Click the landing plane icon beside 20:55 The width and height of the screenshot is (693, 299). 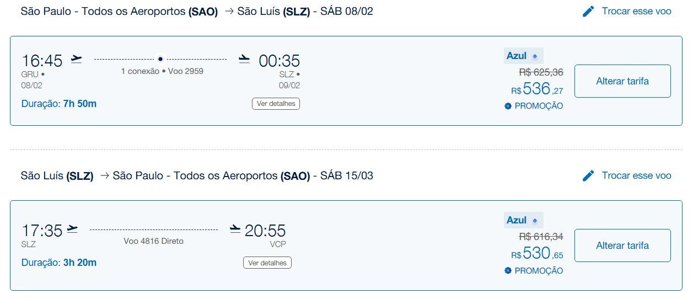(235, 228)
